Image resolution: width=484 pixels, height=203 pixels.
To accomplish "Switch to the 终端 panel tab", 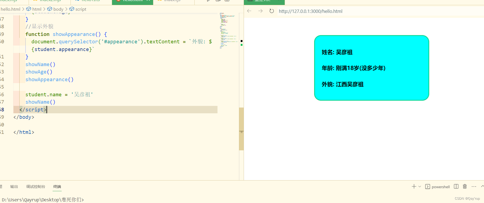I will tap(57, 187).
